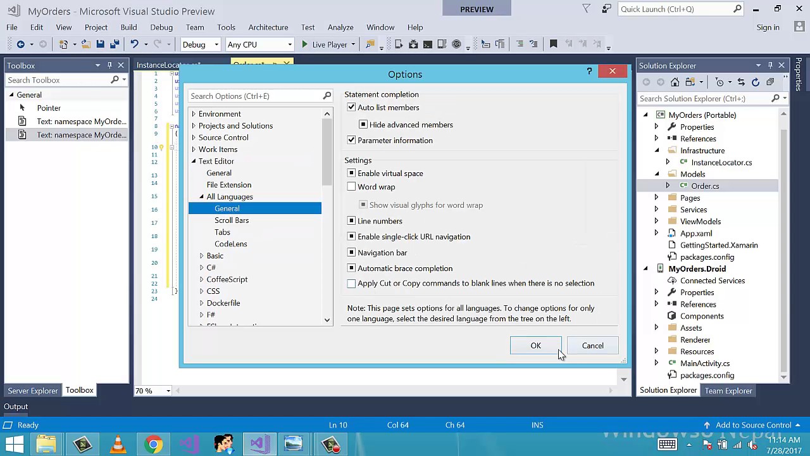Click the Pending Changes Filter clock icon
Viewport: 810px width, 456px height.
[x=720, y=82]
